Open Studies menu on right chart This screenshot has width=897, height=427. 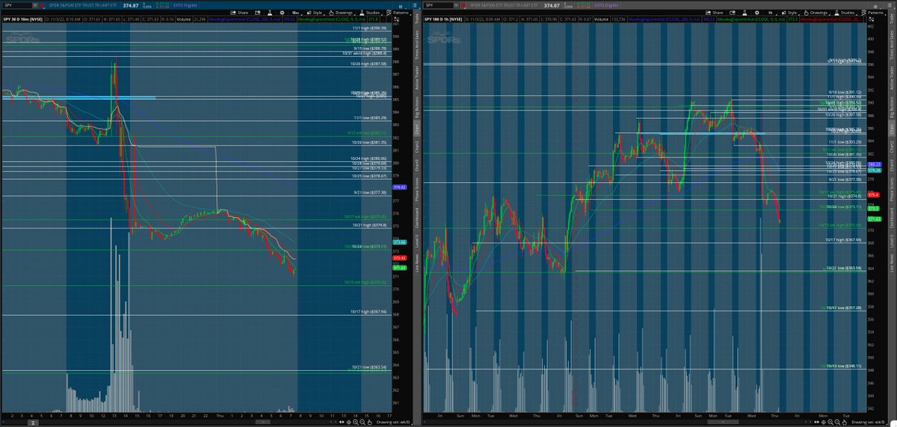[x=847, y=13]
